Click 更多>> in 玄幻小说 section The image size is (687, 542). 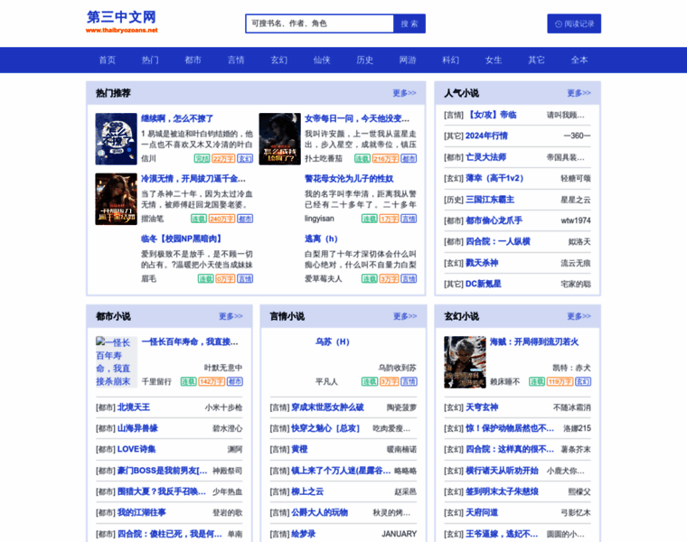click(x=579, y=316)
